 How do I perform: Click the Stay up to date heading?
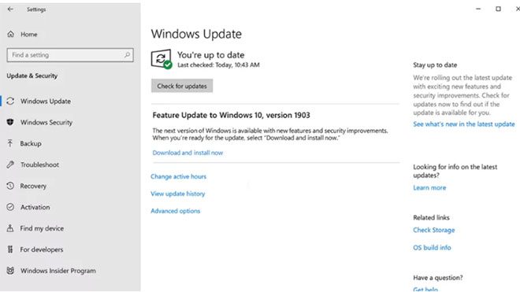[435, 65]
